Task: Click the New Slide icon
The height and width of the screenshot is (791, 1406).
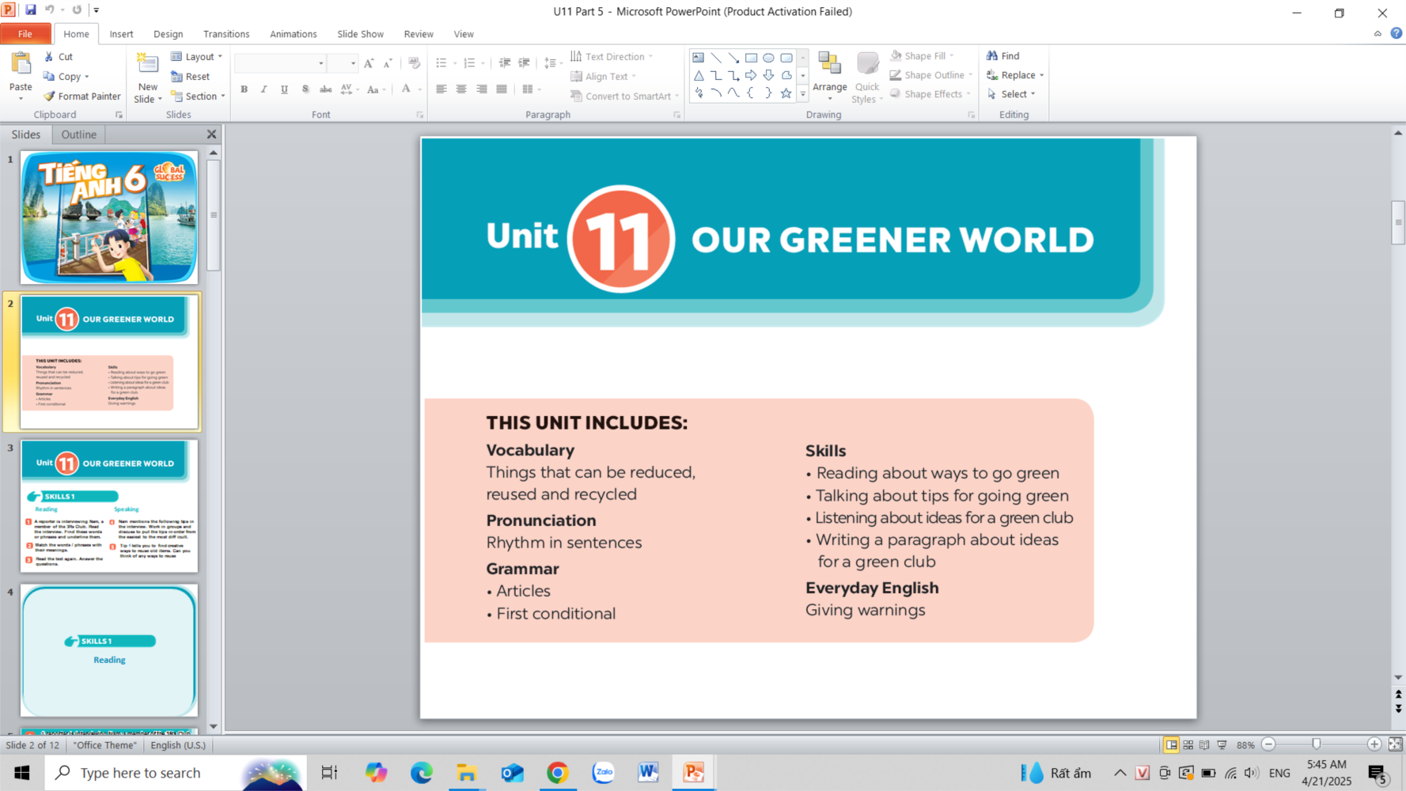Action: (x=147, y=65)
